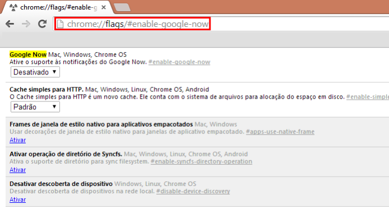The image size is (389, 209).
Task: Click Ativar under Desativar descoberta de dispositivo
Action: click(x=17, y=200)
